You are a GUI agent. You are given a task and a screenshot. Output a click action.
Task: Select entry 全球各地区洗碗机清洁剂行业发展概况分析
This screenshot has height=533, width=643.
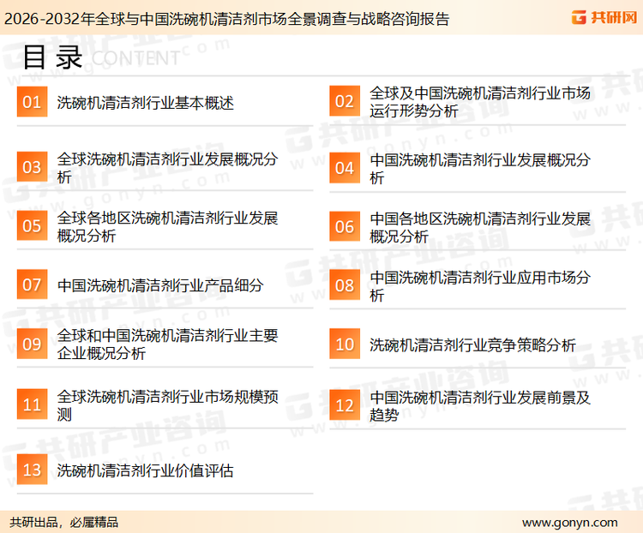167,226
